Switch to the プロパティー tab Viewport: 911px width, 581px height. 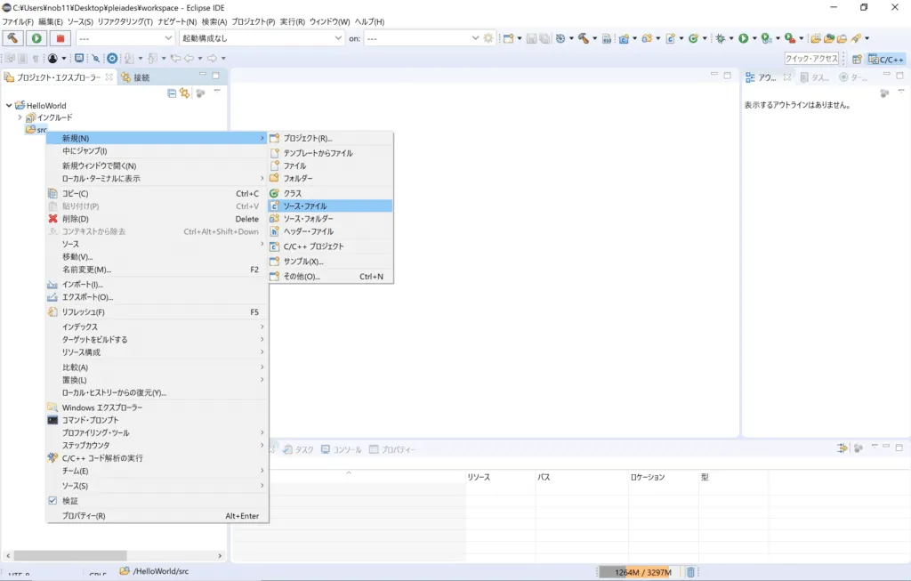(392, 449)
